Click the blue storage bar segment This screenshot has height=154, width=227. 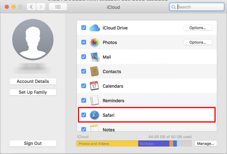(x=175, y=143)
